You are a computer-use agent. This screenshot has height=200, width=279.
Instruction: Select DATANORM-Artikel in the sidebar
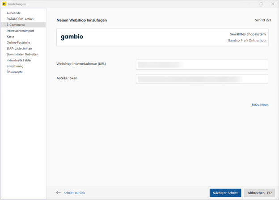pos(20,19)
